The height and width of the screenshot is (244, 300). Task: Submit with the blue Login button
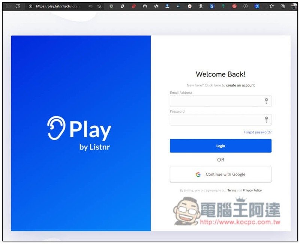tap(220, 146)
